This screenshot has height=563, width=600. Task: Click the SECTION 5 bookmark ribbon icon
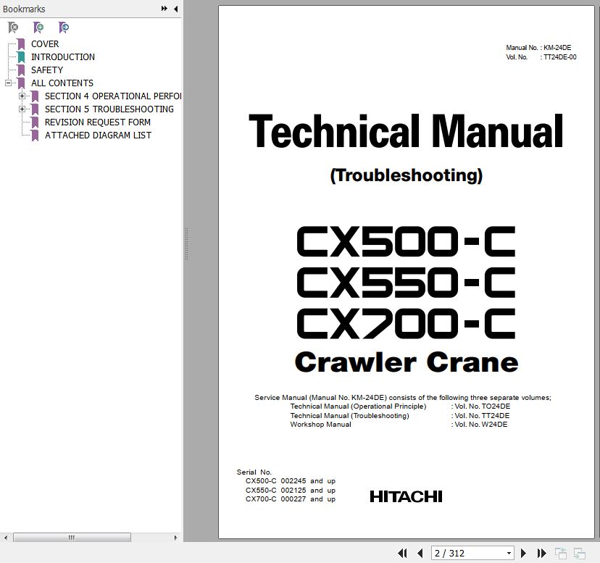35,109
